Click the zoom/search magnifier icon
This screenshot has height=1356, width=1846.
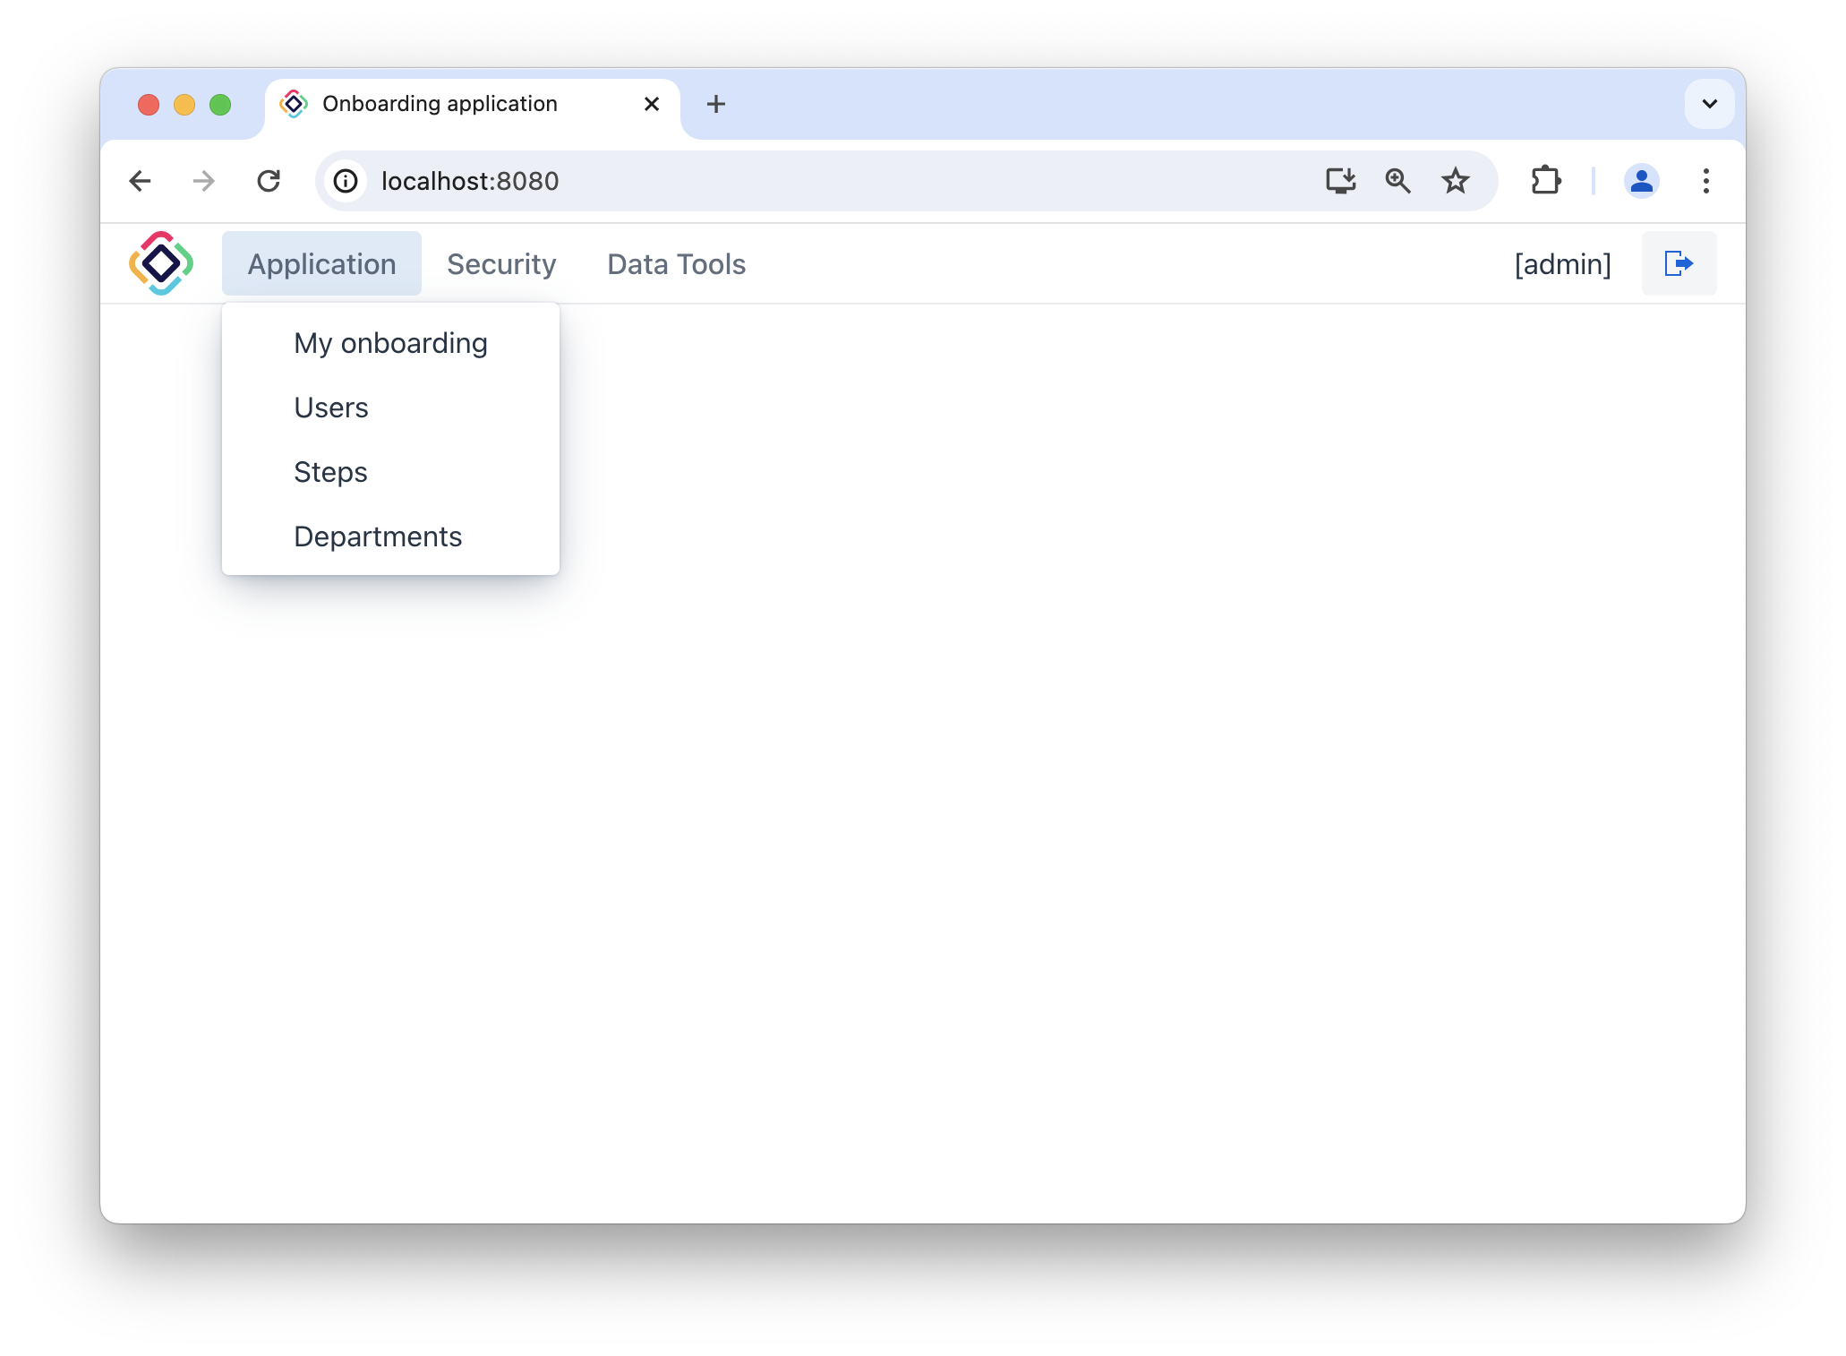tap(1397, 179)
